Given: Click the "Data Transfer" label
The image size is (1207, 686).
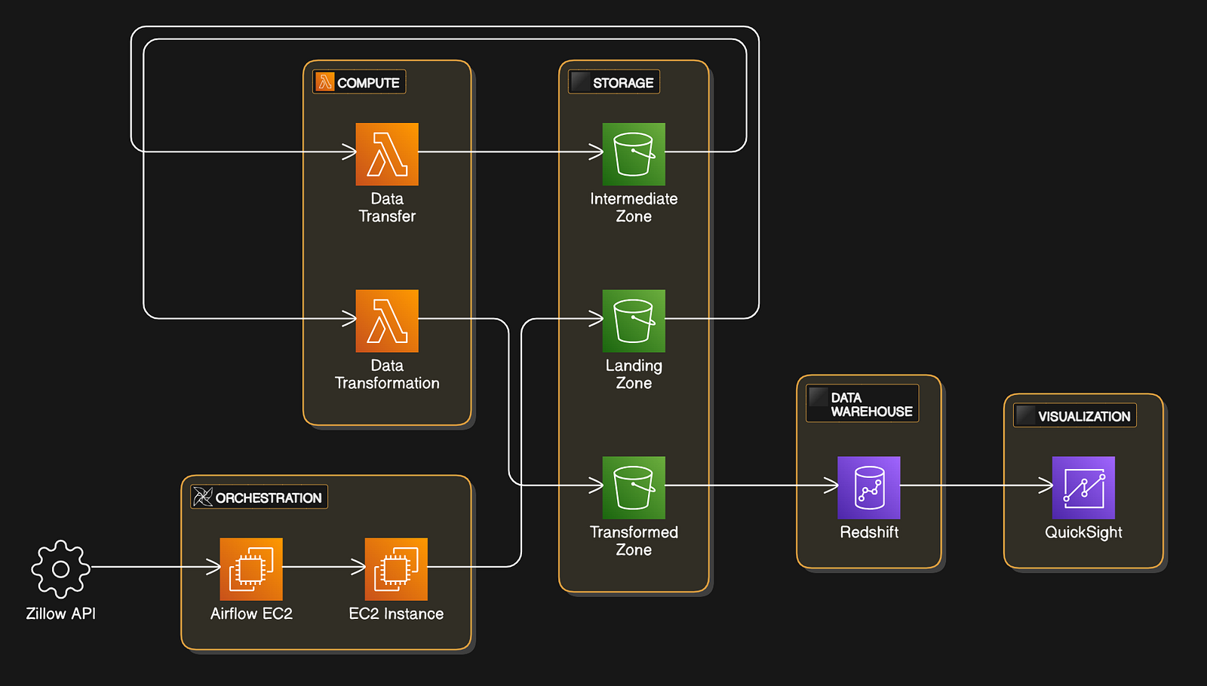Looking at the screenshot, I should pyautogui.click(x=387, y=207).
